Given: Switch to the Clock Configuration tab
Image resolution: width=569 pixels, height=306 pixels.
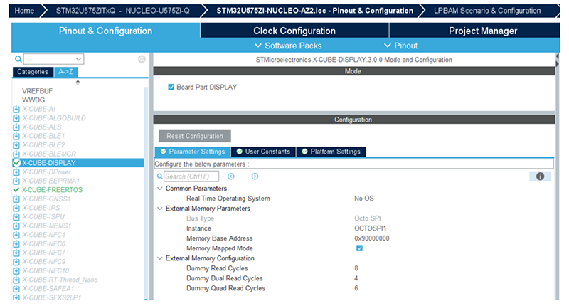Looking at the screenshot, I should click(x=294, y=31).
